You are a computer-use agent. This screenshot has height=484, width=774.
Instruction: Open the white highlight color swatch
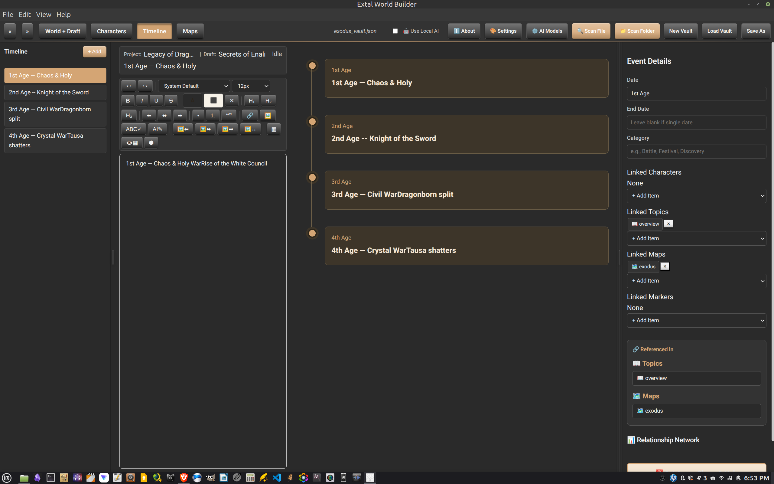pos(213,101)
